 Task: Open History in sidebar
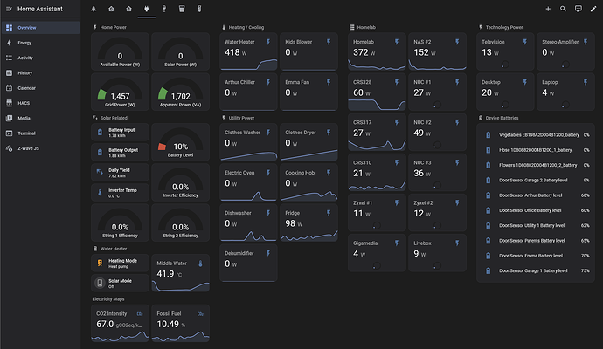coord(41,73)
